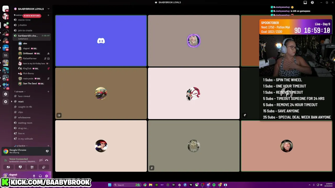Screen dimensions: 335x188
Task: Open Discord Inbox icon in title bar
Action: tap(305, 2)
